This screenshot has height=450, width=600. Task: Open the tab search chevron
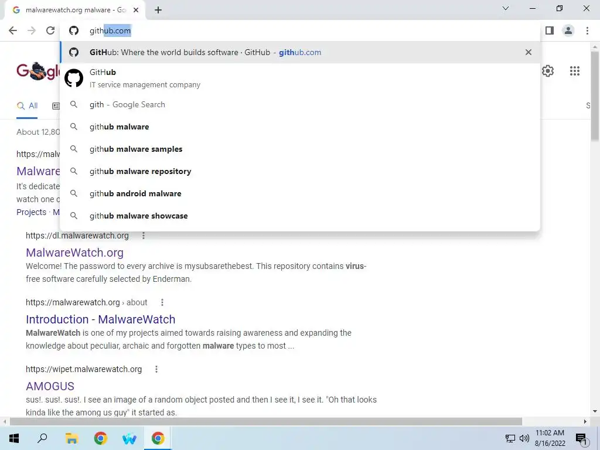[x=506, y=8]
